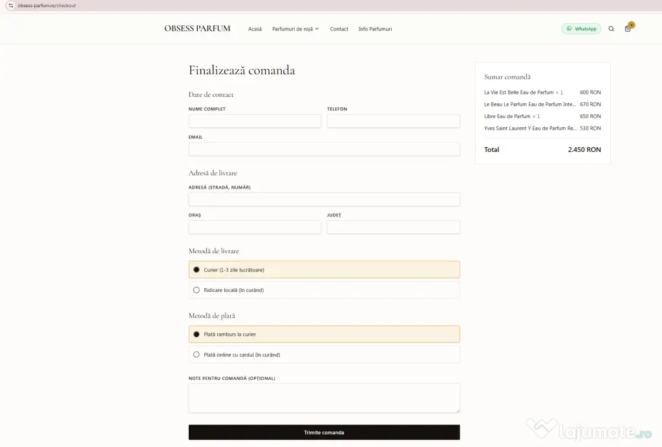
Task: Click the browser address bar URL
Action: [47, 5]
